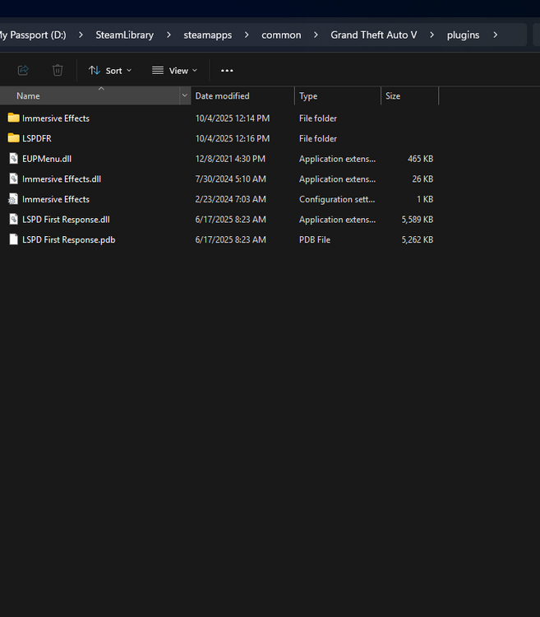Select the LSPDFR folder icon

[13, 138]
